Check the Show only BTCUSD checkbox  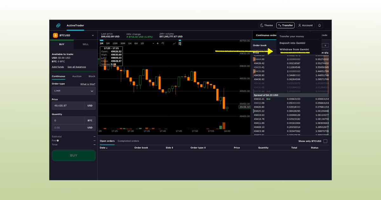click(325, 141)
